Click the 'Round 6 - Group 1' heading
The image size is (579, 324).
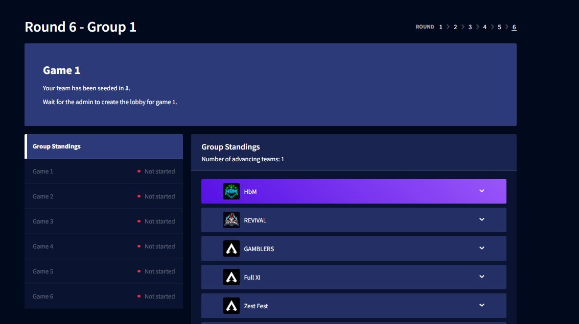click(x=81, y=27)
